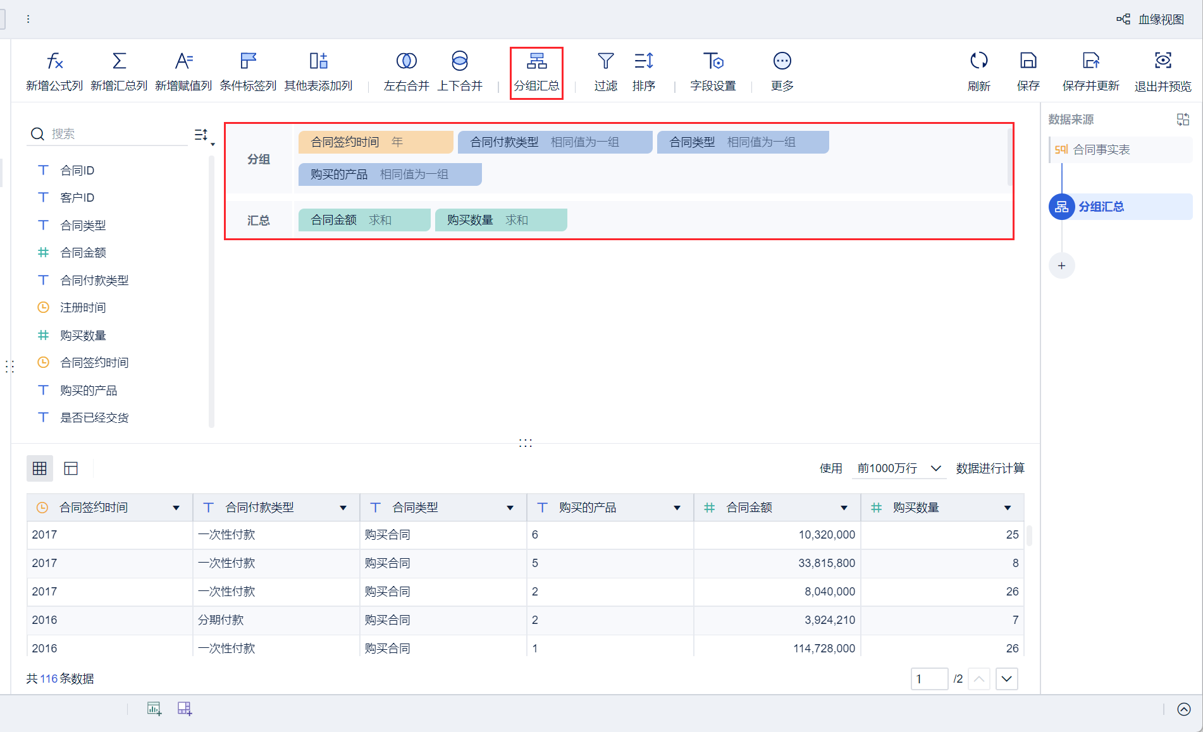This screenshot has height=732, width=1203.
Task: Click the 合同金额 求和 summary chip
Action: point(364,220)
